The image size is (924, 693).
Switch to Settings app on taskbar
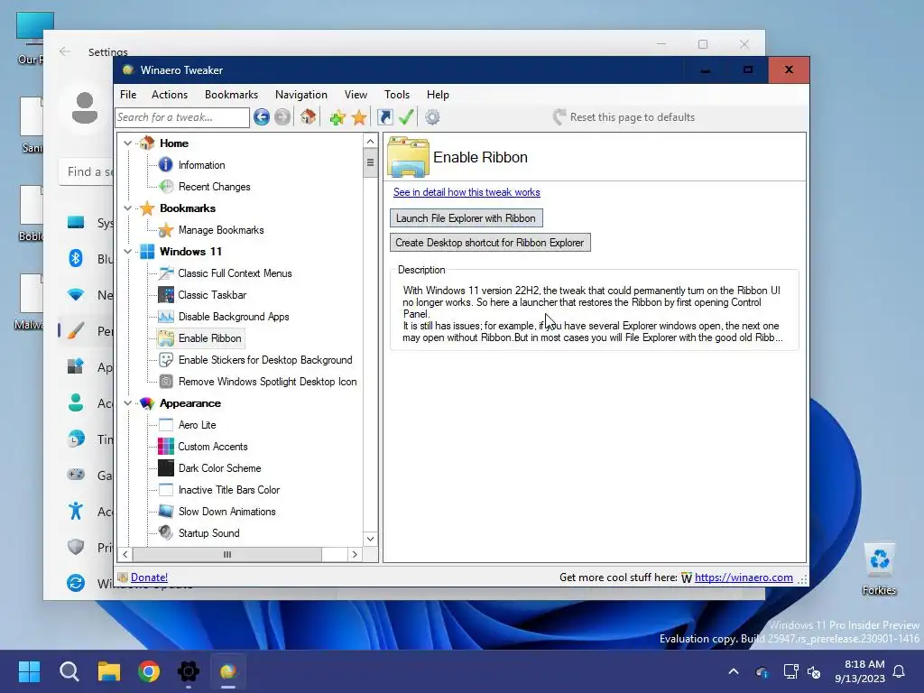pos(189,671)
